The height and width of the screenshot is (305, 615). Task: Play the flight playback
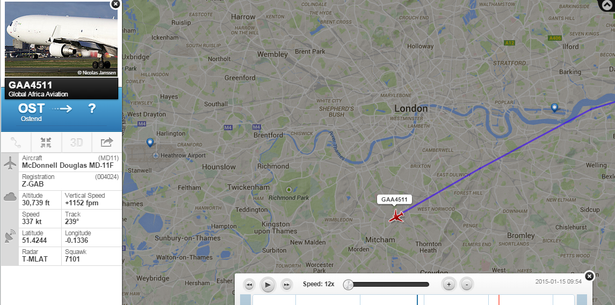point(267,285)
